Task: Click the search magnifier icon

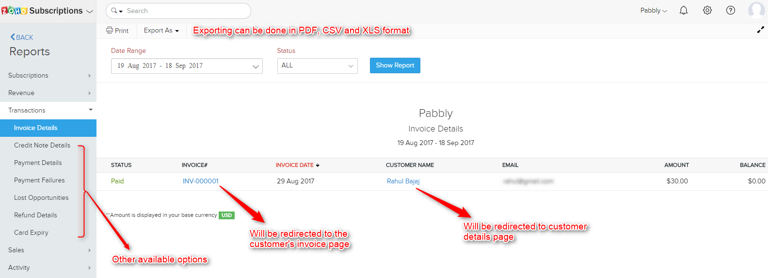Action: point(114,11)
